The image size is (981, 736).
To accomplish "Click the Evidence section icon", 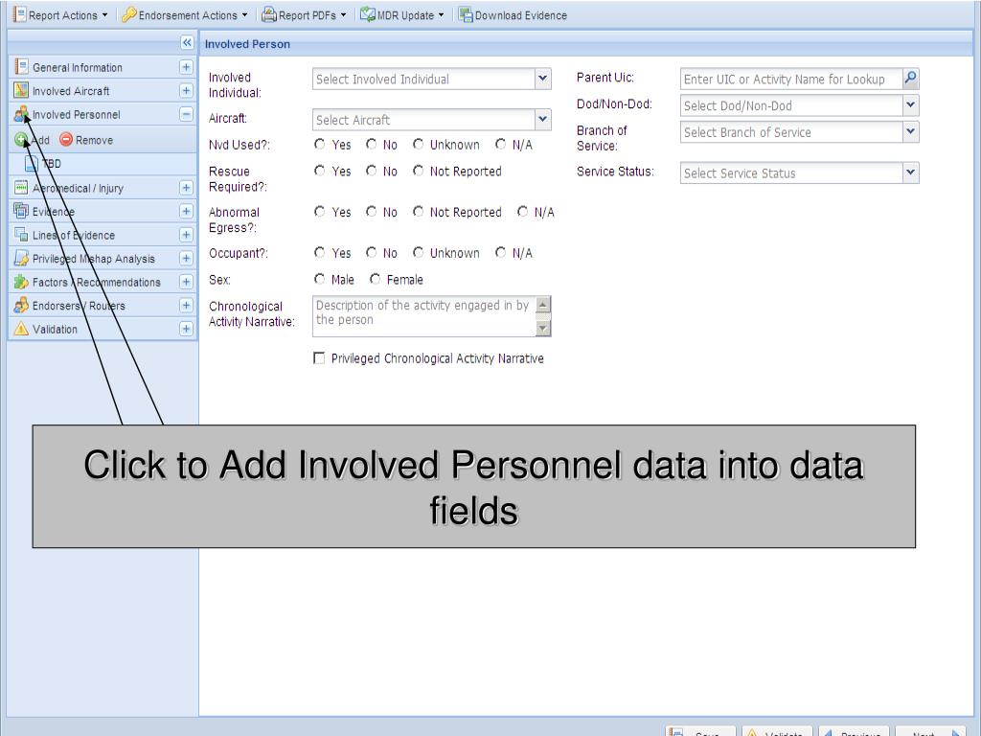I will coord(21,211).
